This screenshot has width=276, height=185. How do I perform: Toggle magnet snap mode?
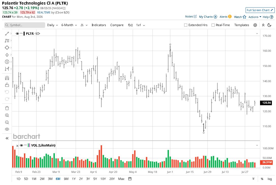[7, 78]
